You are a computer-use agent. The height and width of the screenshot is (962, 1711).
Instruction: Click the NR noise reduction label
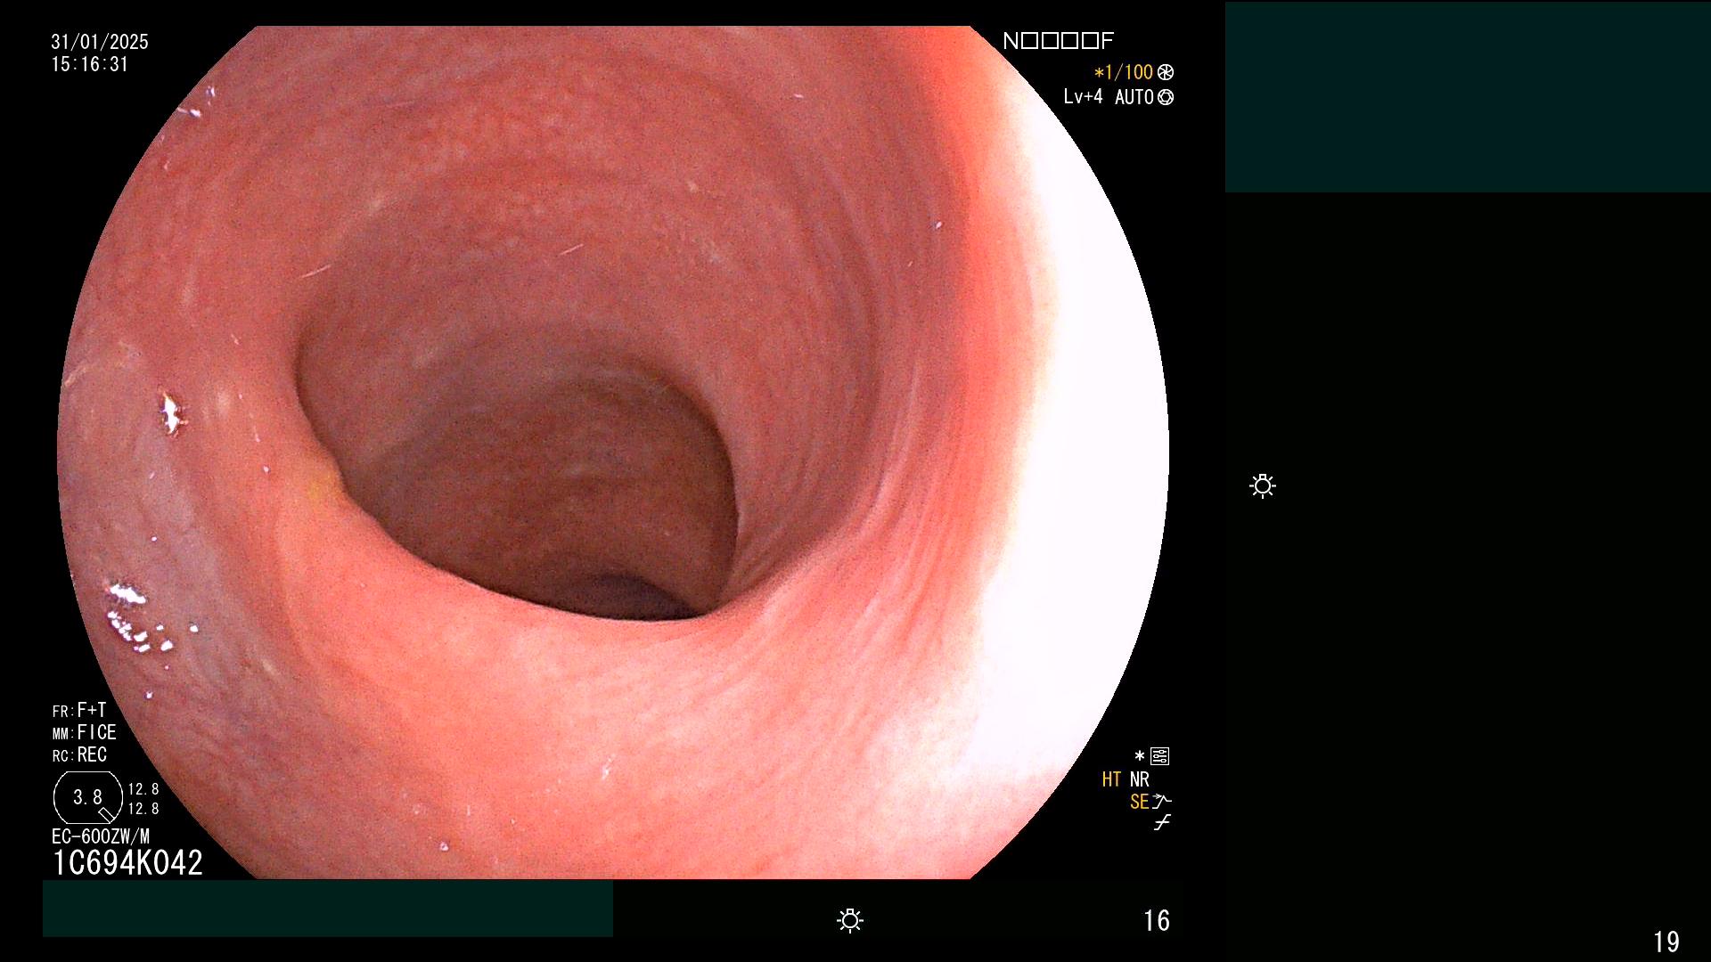pyautogui.click(x=1140, y=779)
